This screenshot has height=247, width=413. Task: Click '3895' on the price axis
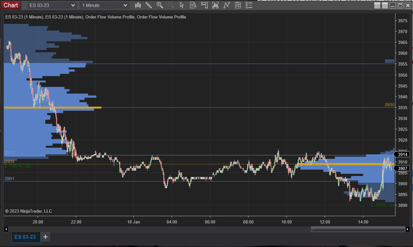[x=403, y=194]
